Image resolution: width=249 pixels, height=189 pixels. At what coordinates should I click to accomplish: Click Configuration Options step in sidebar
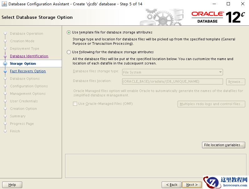coord(29,86)
